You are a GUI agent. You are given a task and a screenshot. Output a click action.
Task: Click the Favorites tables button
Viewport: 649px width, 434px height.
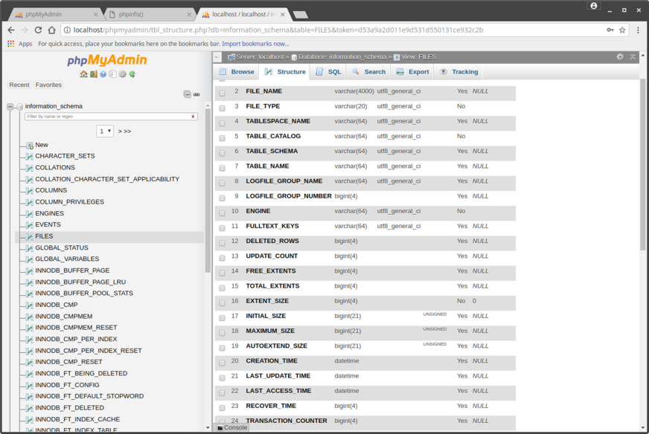48,85
